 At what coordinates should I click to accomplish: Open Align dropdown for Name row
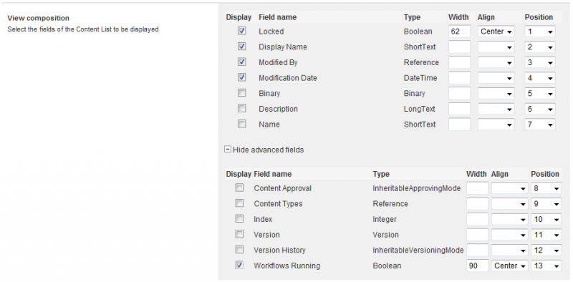pyautogui.click(x=496, y=125)
